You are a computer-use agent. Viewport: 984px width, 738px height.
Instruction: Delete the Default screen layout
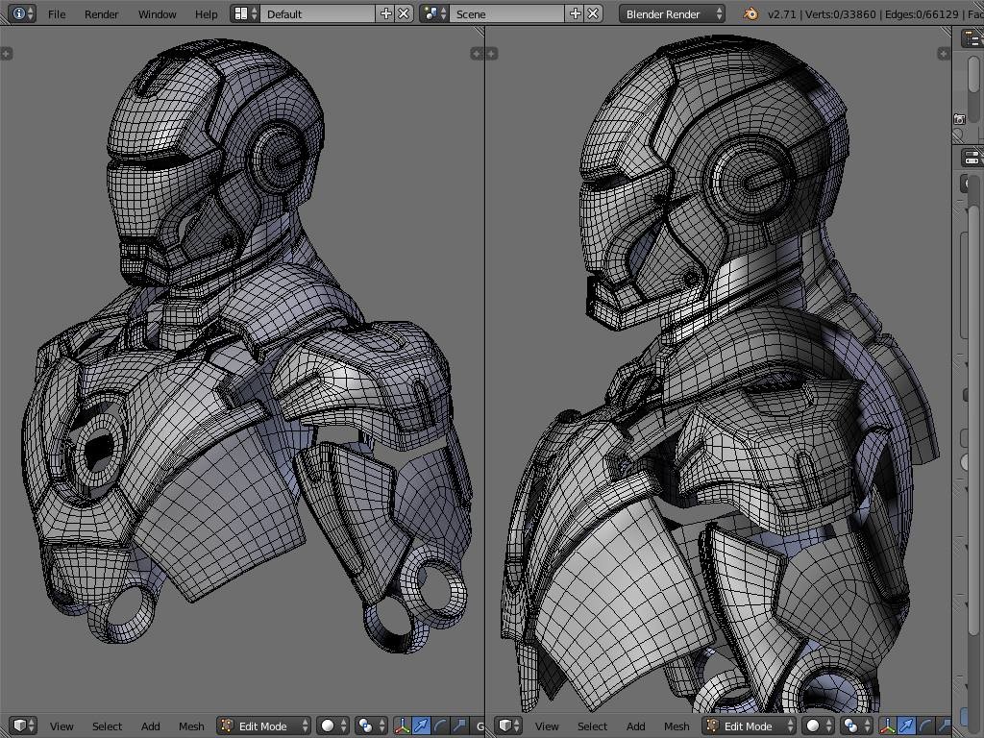(x=405, y=13)
